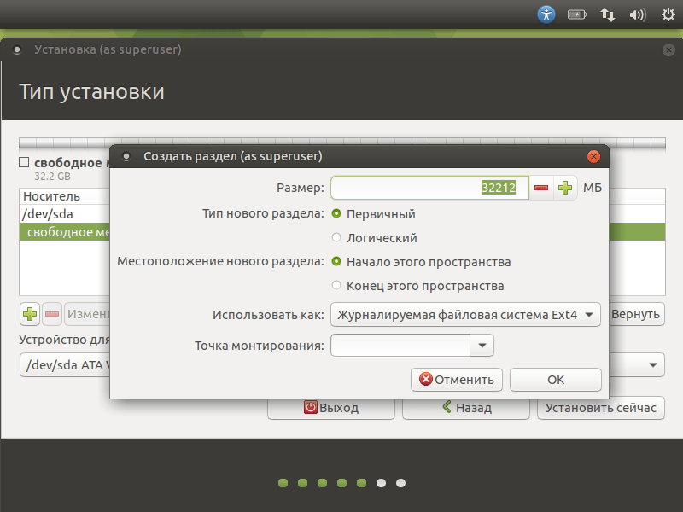
Task: Open the "Использовать как" filesystem dropdown
Action: tap(465, 314)
